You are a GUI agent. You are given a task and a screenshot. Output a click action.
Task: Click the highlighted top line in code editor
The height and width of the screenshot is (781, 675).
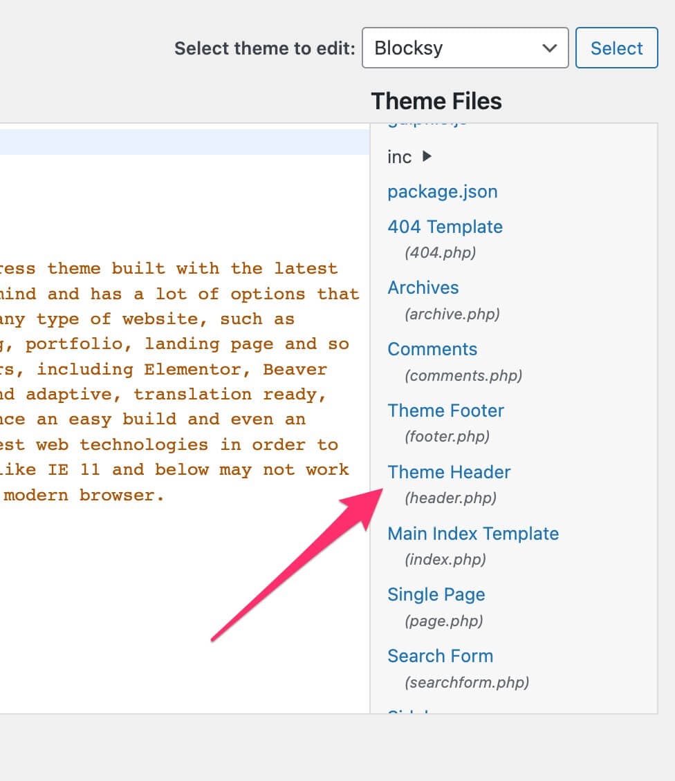pos(184,142)
